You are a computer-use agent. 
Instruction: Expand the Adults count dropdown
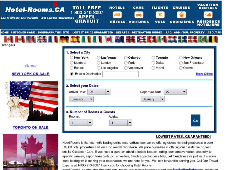tap(121, 123)
